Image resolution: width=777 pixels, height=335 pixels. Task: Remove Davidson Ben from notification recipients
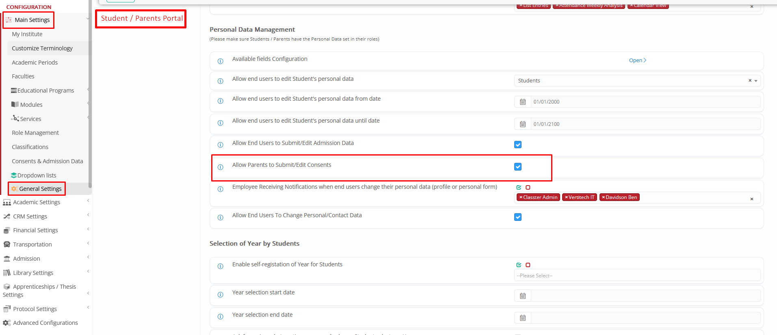tap(603, 197)
